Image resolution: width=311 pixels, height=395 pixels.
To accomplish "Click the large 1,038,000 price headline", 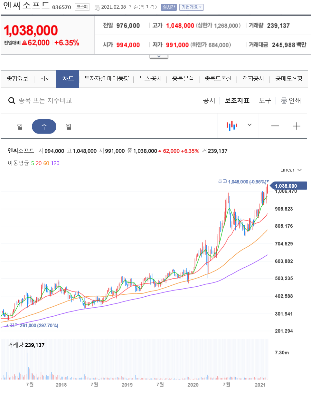I will (31, 31).
